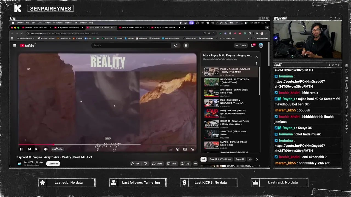This screenshot has width=351, height=197.
Task: Switch to the BOOMX3 browser tab
Action: pyautogui.click(x=133, y=28)
